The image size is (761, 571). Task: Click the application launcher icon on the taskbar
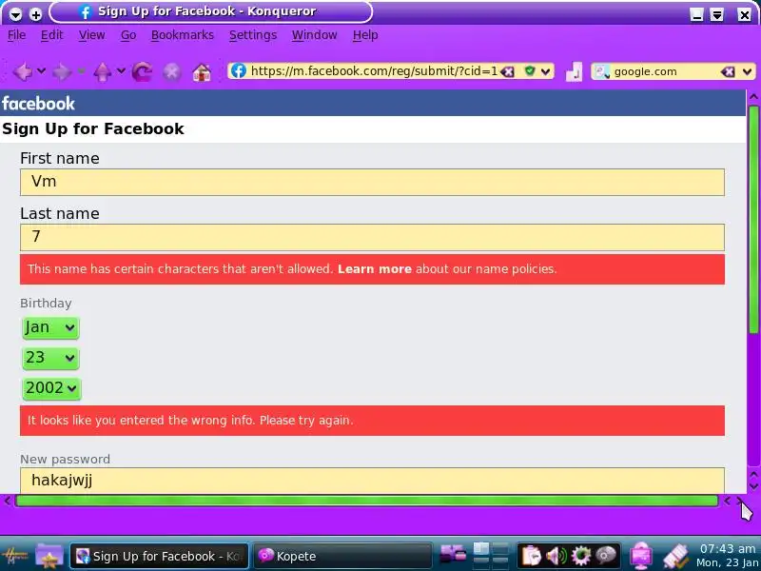(x=14, y=556)
